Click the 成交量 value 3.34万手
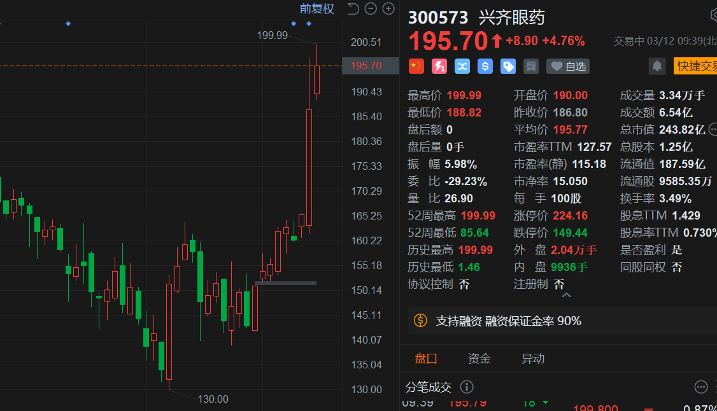This screenshot has width=717, height=411. coord(682,95)
